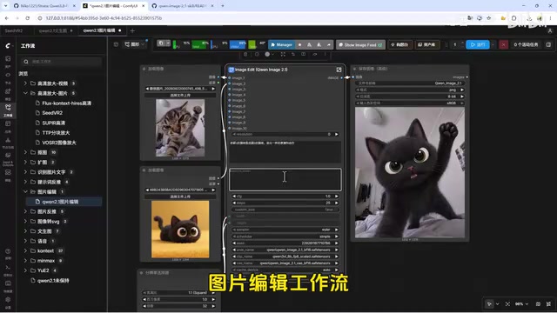Reload the browser page
Viewport: 557px width, 313px height.
click(27, 18)
